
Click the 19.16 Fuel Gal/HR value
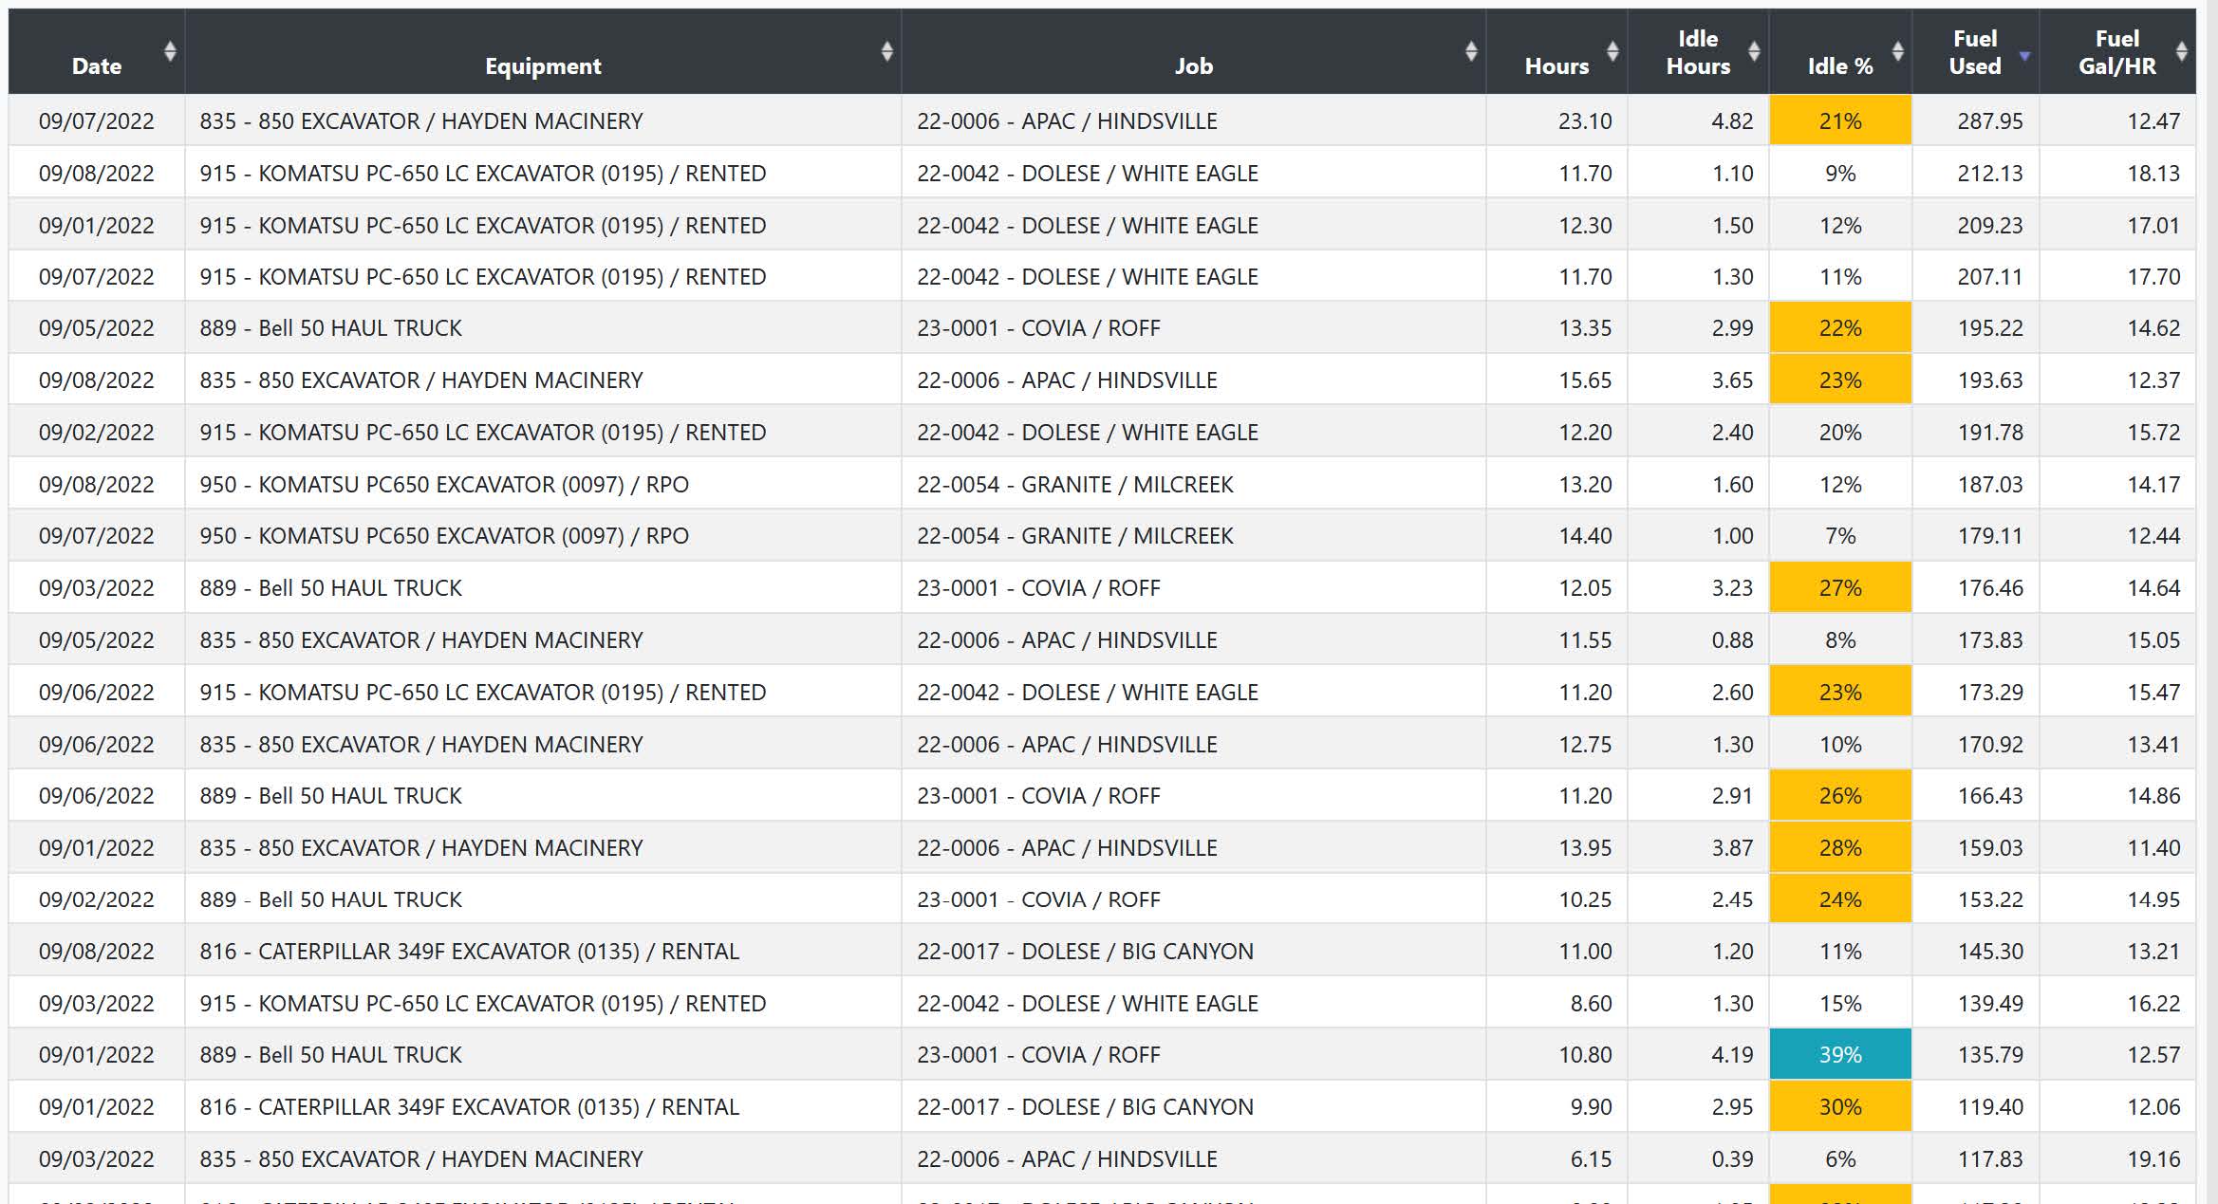(2153, 1159)
